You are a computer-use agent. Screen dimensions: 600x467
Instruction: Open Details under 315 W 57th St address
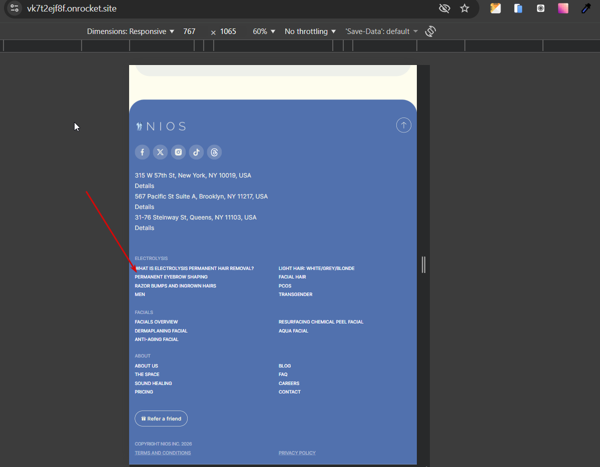pyautogui.click(x=145, y=186)
